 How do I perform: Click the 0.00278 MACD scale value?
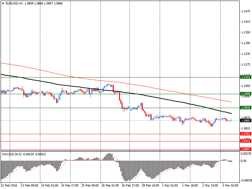coord(246,154)
